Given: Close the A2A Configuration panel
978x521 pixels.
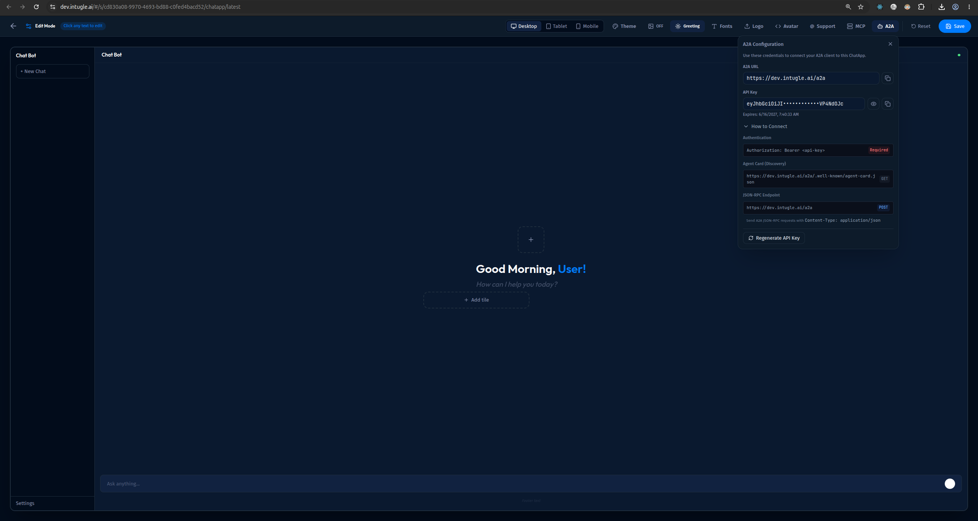Looking at the screenshot, I should point(890,44).
